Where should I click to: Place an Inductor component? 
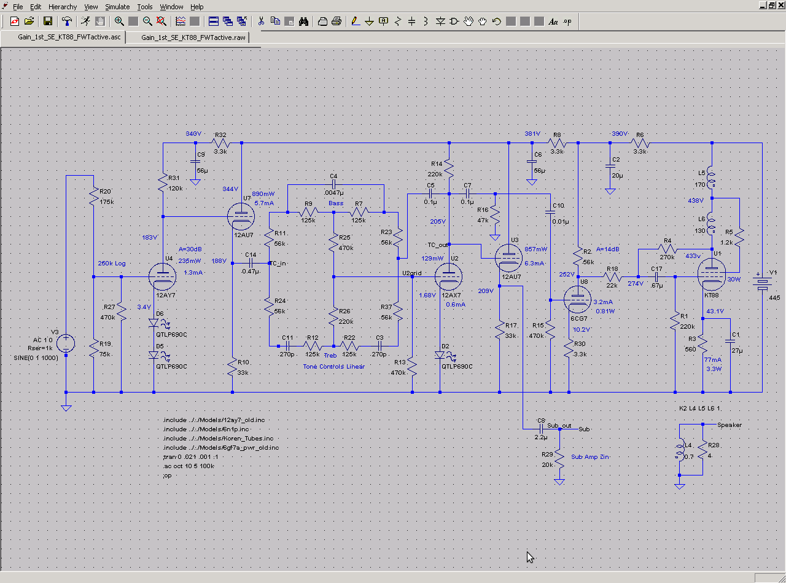(x=426, y=22)
